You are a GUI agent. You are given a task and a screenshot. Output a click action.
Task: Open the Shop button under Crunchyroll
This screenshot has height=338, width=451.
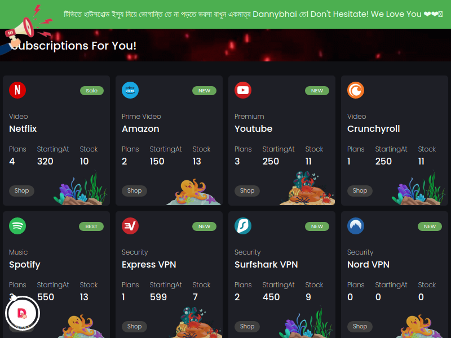click(x=360, y=191)
